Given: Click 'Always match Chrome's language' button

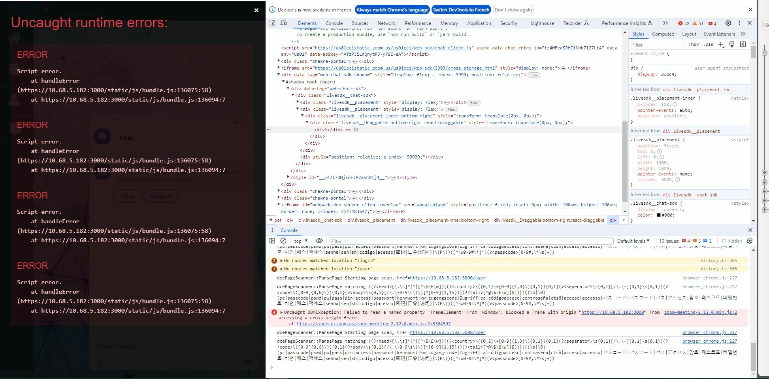Looking at the screenshot, I should click(x=392, y=10).
